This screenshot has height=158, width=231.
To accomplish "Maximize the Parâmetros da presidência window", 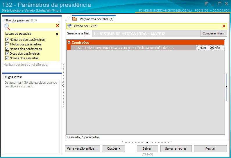I will pos(220,4).
